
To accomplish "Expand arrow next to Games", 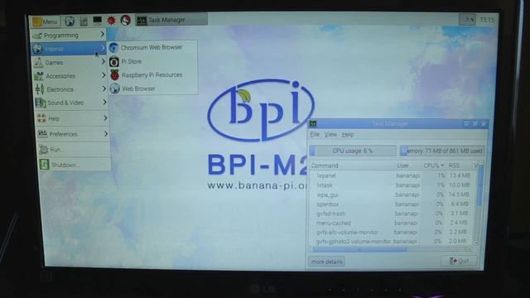I will click(104, 62).
